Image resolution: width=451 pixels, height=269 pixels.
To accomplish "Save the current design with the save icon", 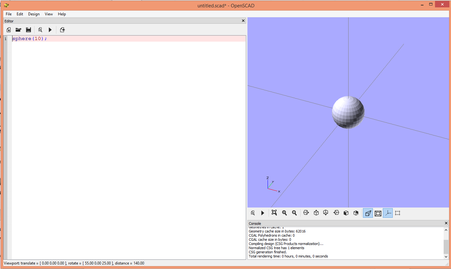I will pyautogui.click(x=28, y=30).
